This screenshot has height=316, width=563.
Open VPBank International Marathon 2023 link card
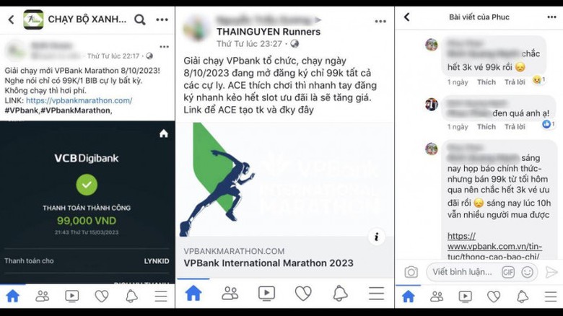pyautogui.click(x=284, y=257)
